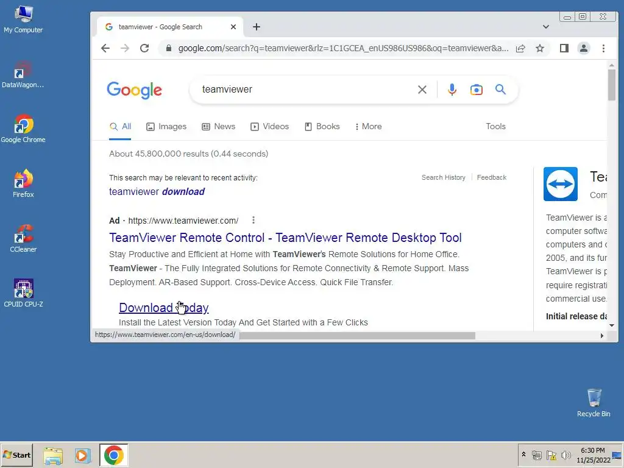624x468 pixels.
Task: Close the teamviewer Google Search tab
Action: (233, 27)
